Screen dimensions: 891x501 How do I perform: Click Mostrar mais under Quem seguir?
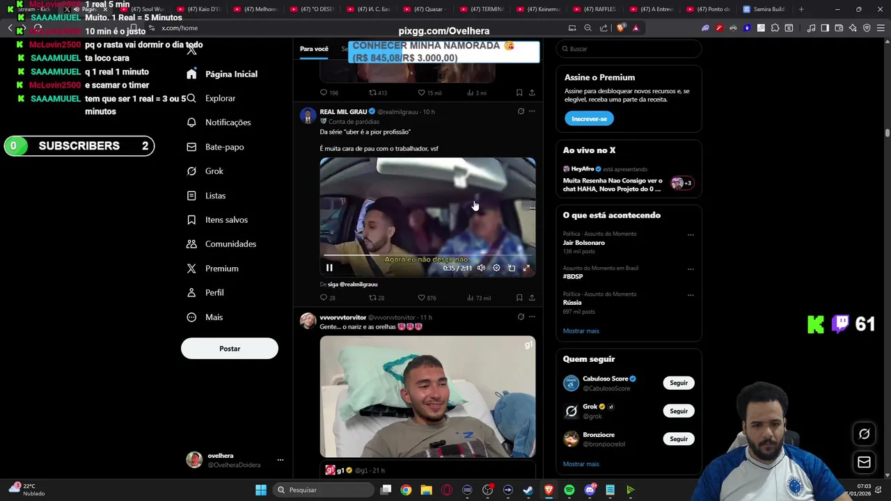coord(581,464)
